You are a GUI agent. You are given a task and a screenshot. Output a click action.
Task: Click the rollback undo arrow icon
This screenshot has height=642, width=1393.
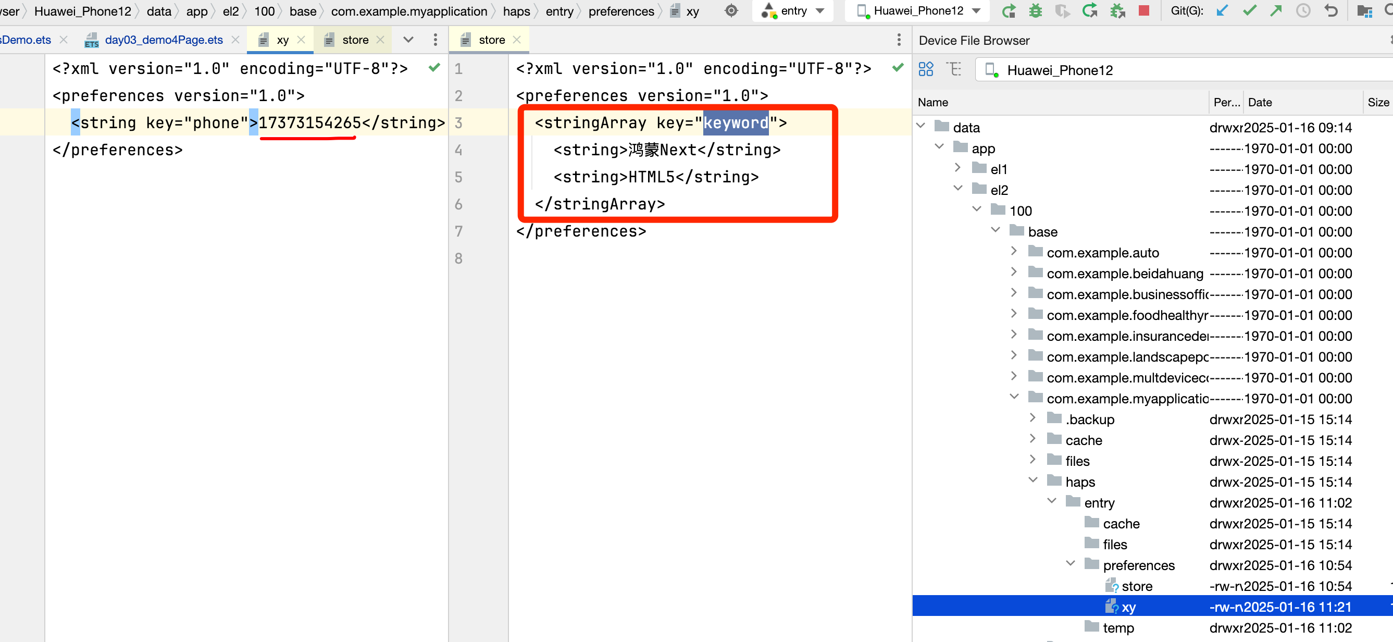pyautogui.click(x=1331, y=11)
